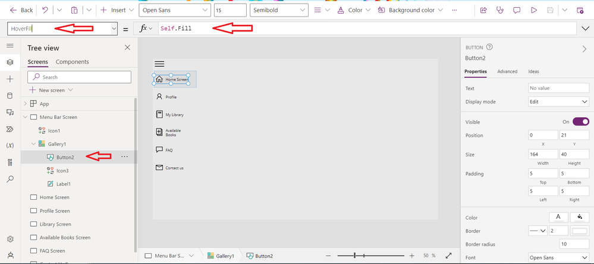Open the Settings gear icon

point(10,239)
